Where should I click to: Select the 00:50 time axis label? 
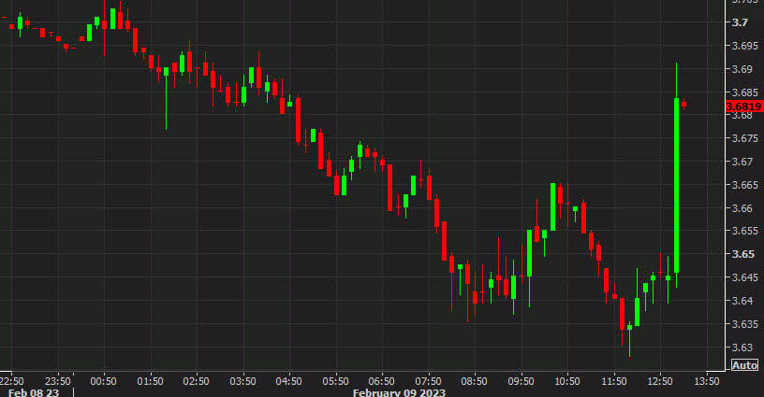[x=104, y=381]
